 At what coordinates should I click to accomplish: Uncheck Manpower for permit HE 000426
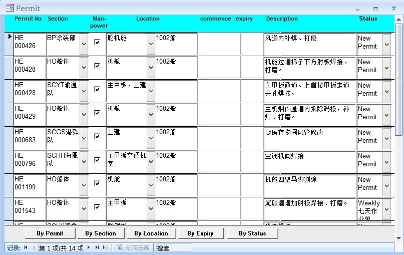point(97,42)
